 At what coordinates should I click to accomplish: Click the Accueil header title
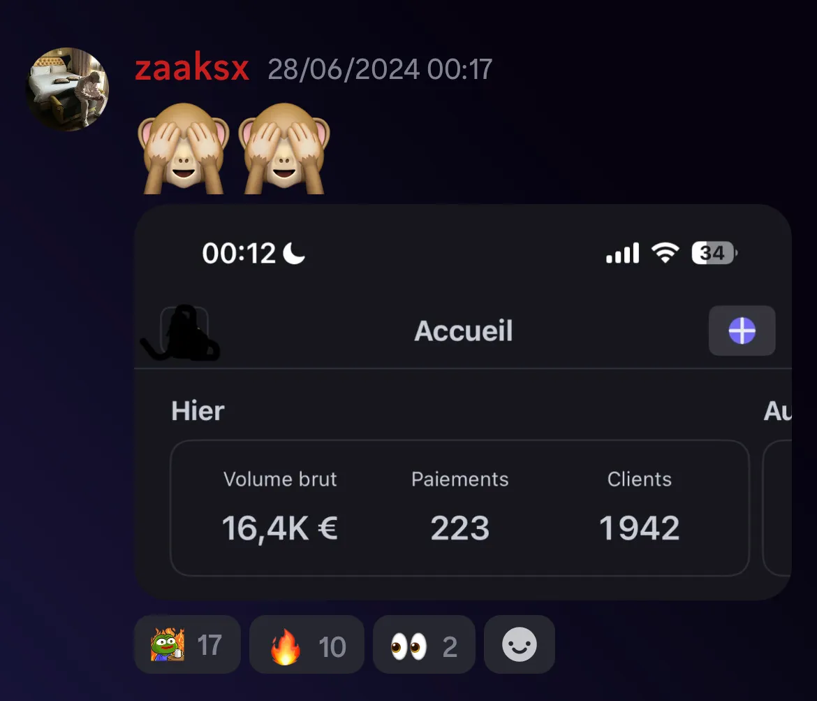tap(463, 331)
